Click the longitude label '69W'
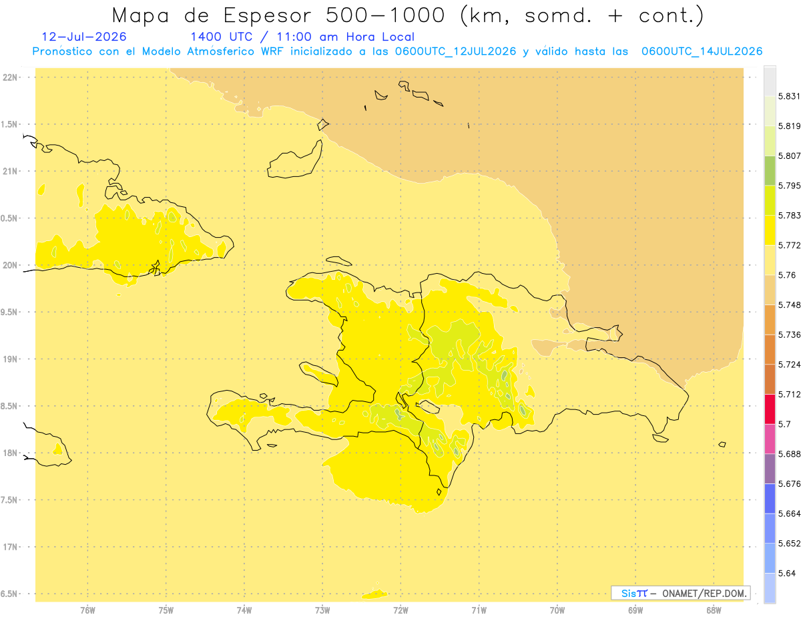Screen dimensions: 801x619 point(635,610)
